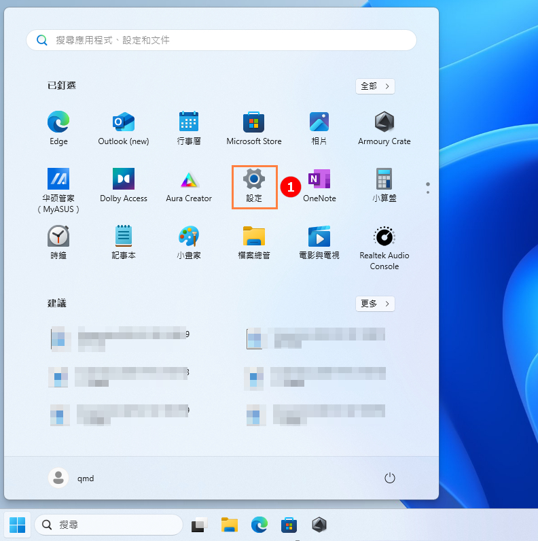Launch 記事本 notepad

click(x=124, y=243)
